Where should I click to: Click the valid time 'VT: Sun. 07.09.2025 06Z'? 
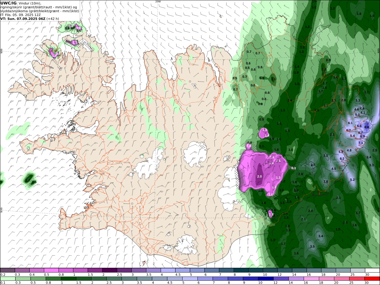point(23,19)
